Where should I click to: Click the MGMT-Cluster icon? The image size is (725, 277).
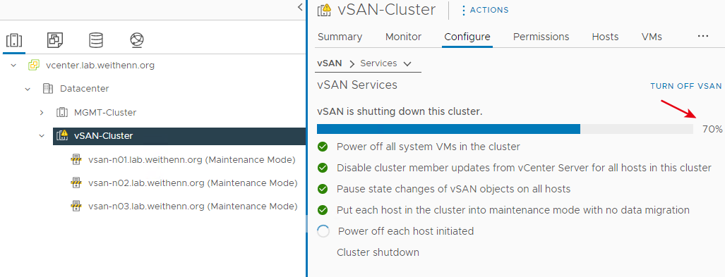click(x=62, y=112)
